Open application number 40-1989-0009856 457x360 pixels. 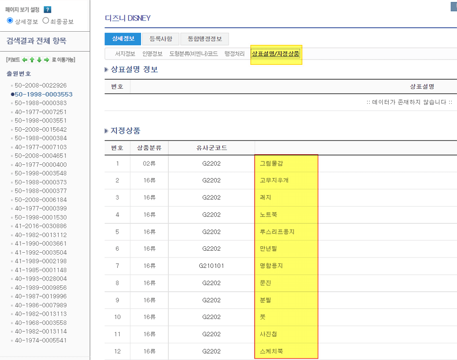(41, 287)
